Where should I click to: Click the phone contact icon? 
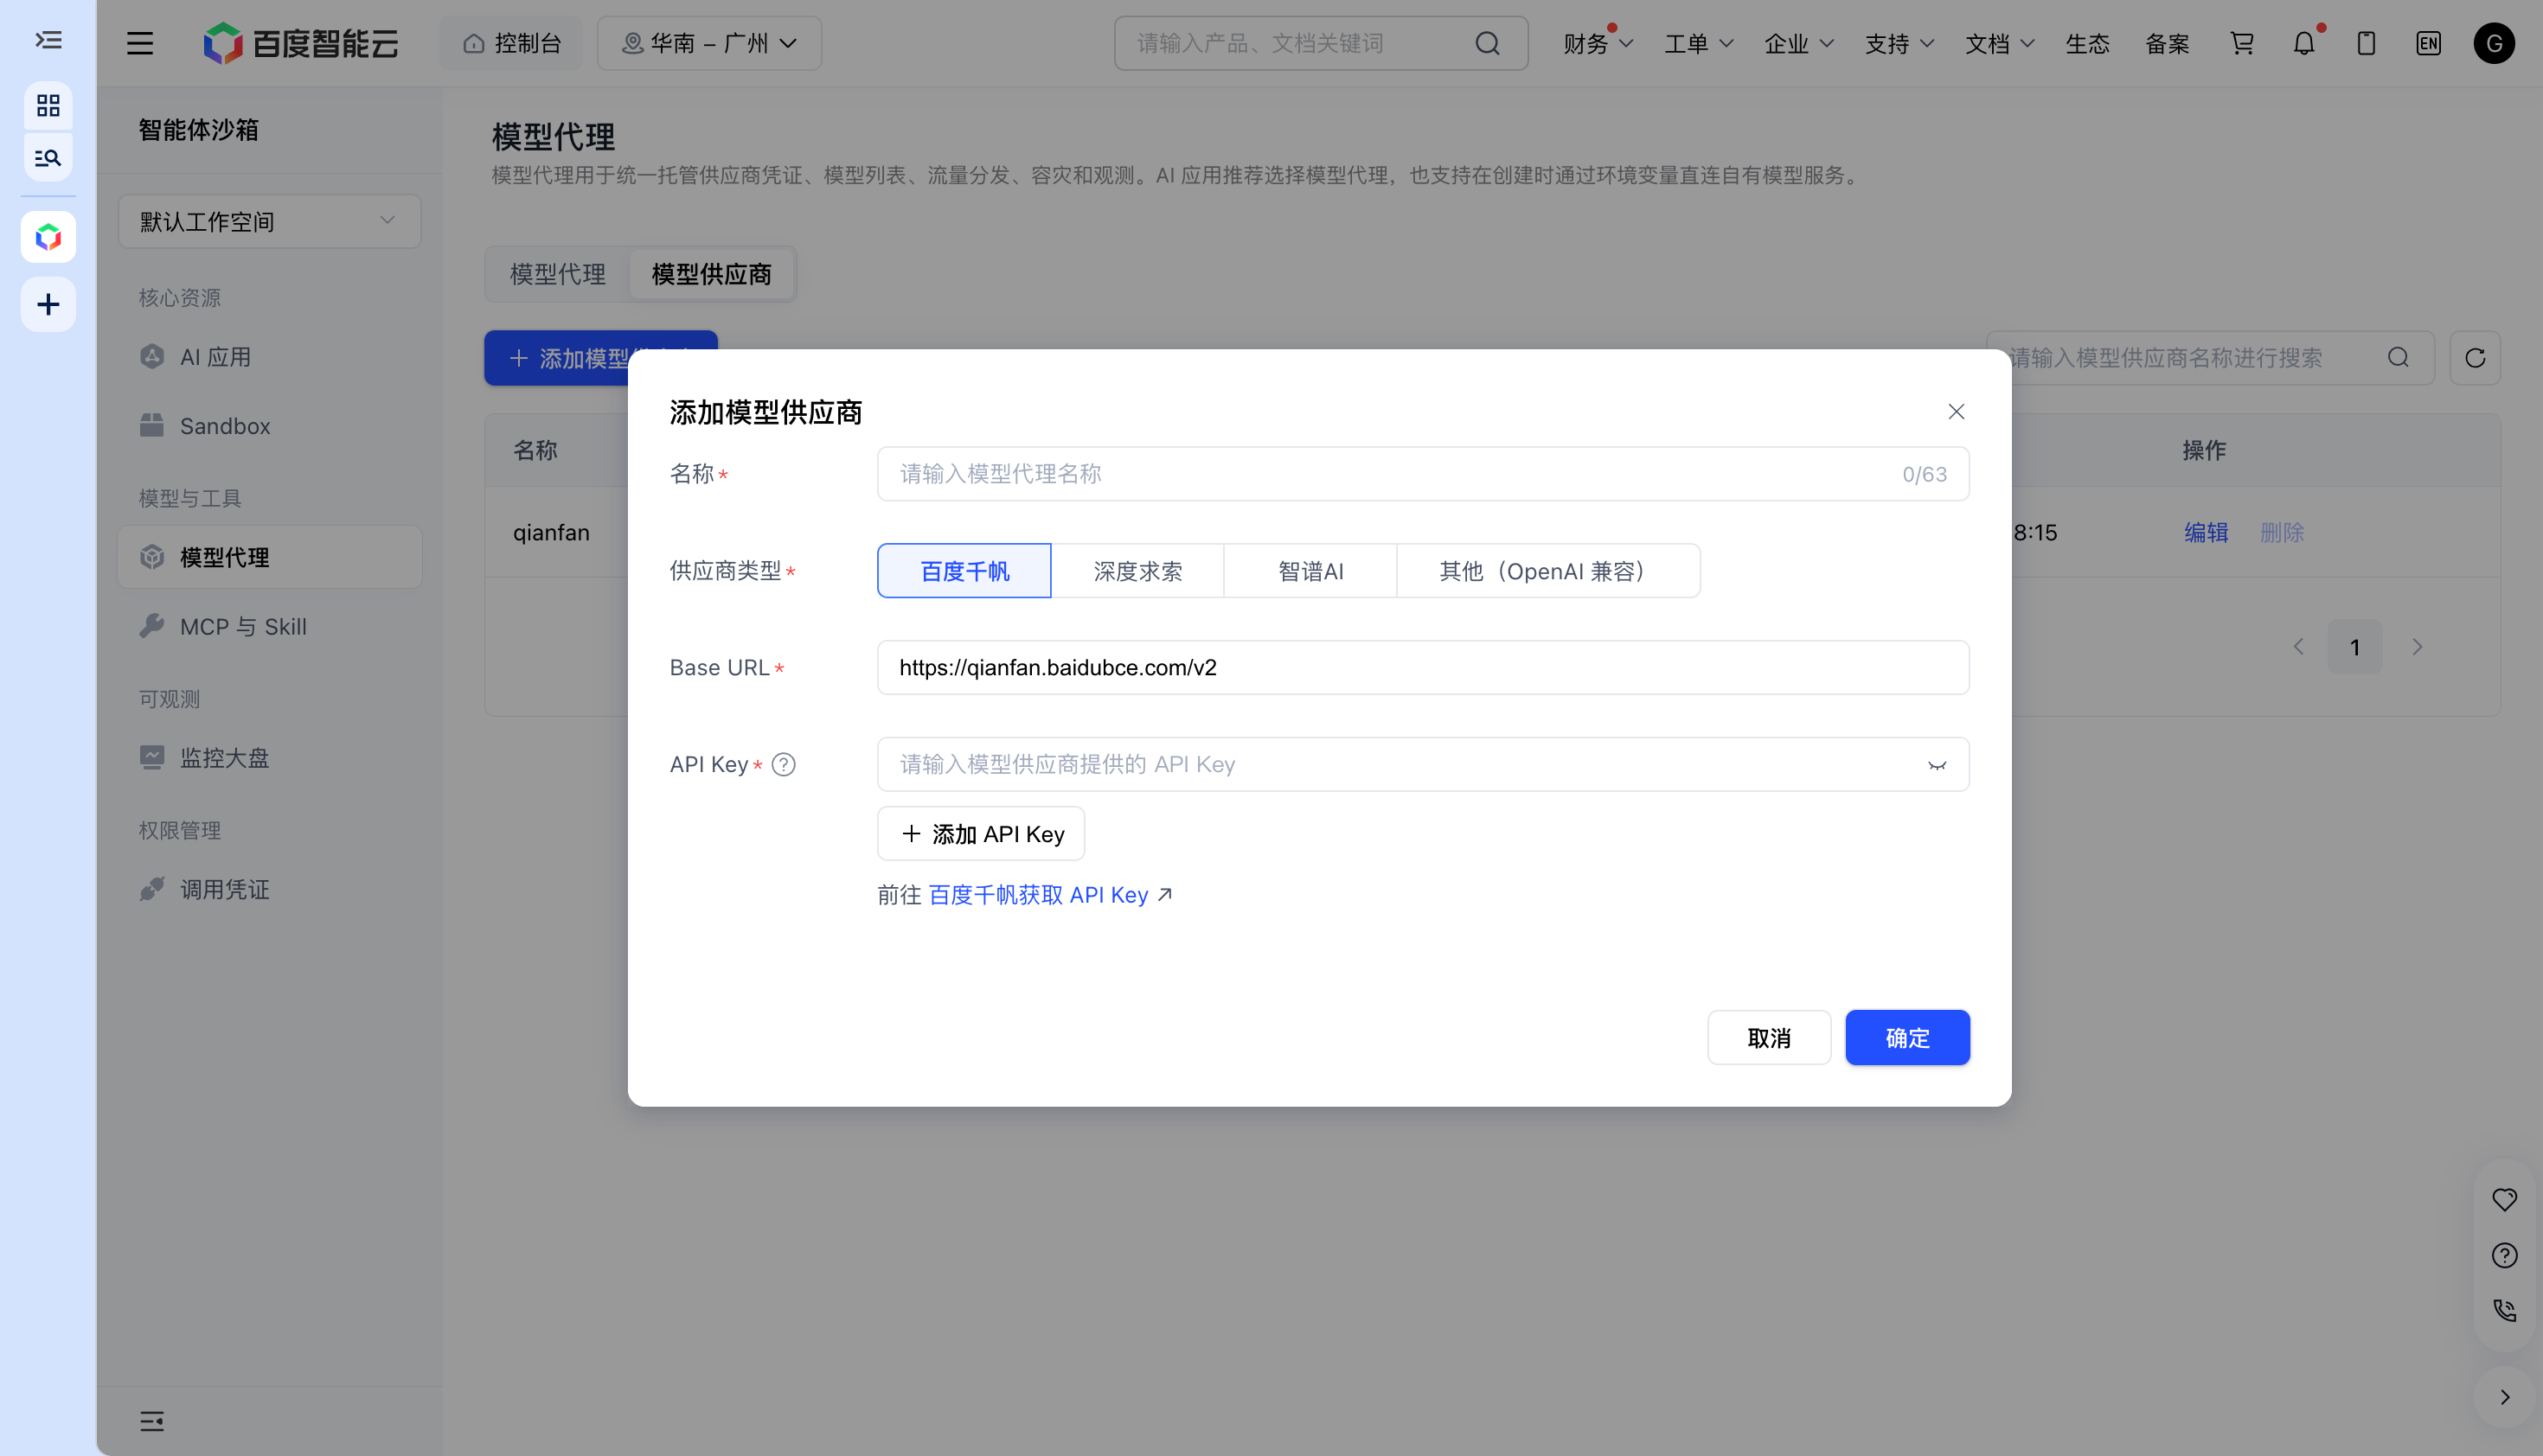tap(2504, 1310)
